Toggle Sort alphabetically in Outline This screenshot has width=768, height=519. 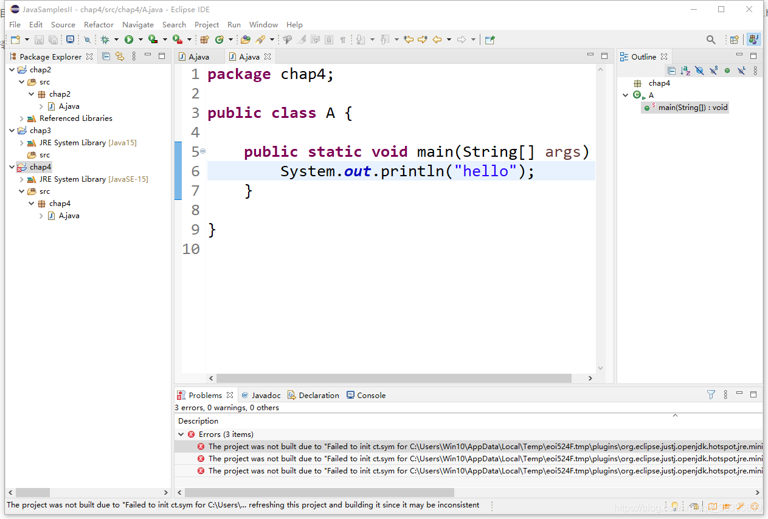point(685,71)
